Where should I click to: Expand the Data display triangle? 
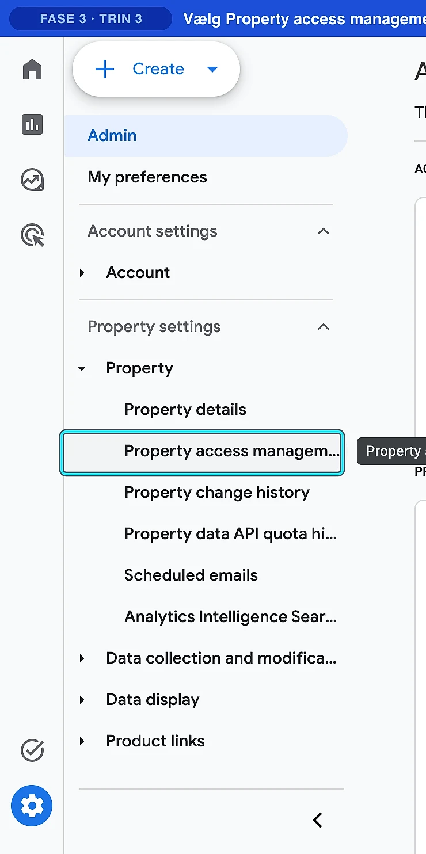click(82, 700)
